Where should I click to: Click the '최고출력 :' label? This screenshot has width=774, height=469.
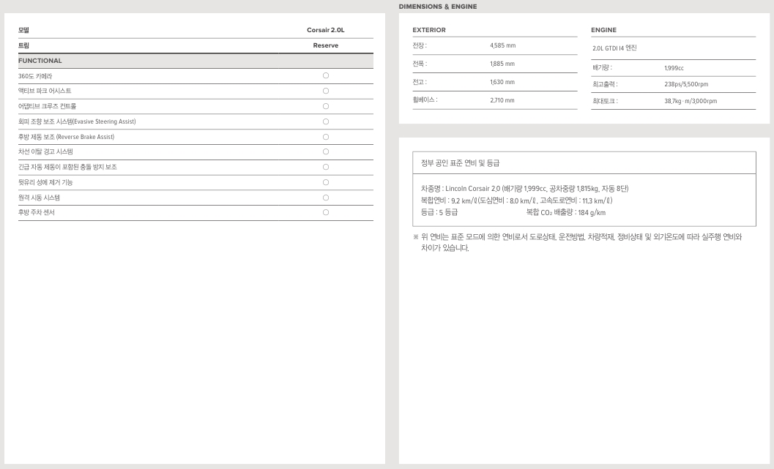coord(605,84)
